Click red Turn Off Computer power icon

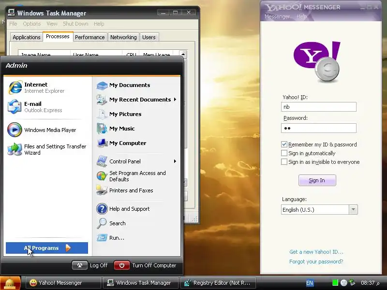(x=122, y=265)
